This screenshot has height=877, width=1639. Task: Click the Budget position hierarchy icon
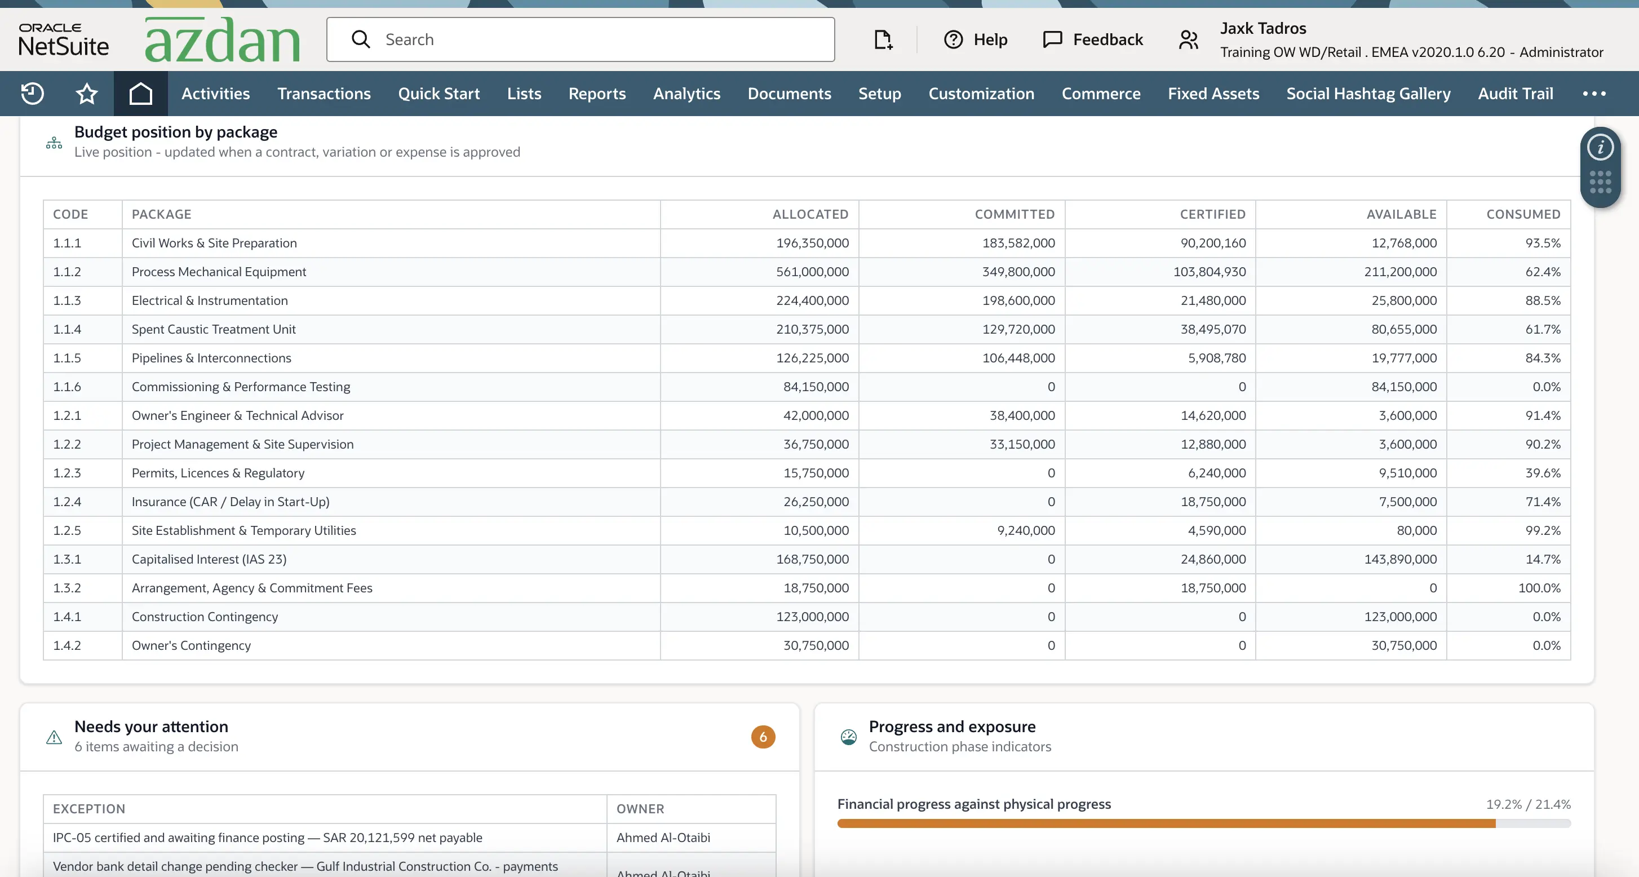tap(54, 143)
